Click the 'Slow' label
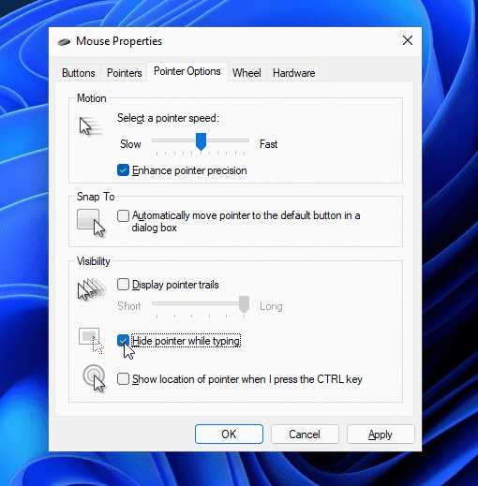 point(130,144)
